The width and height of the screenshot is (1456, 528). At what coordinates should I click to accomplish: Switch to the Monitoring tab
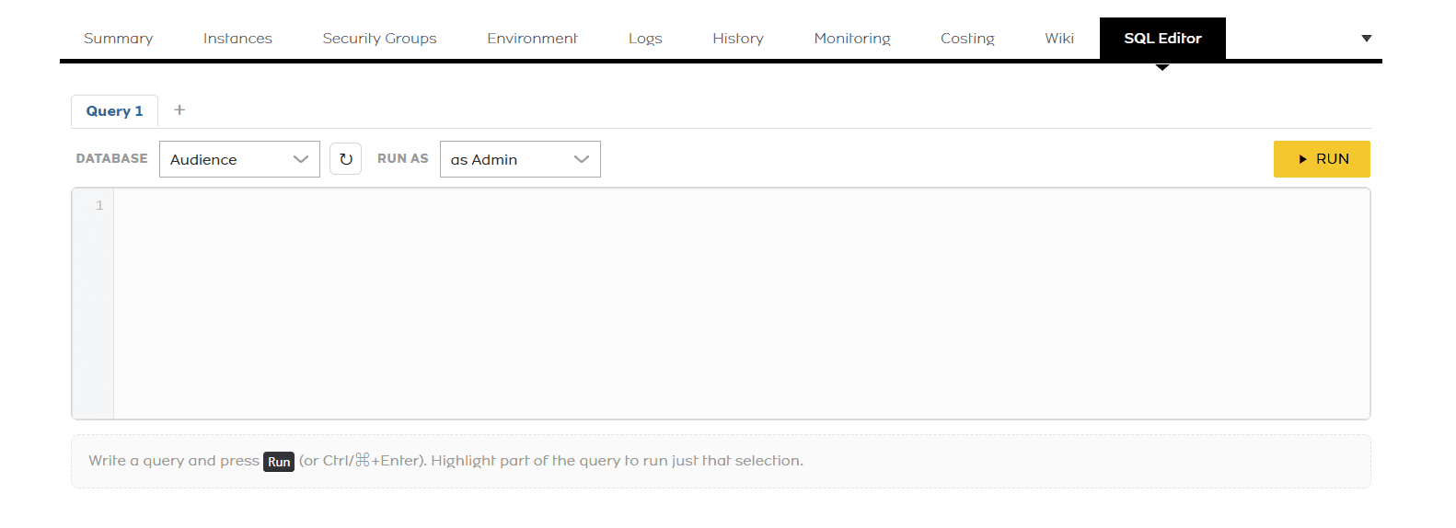point(852,39)
